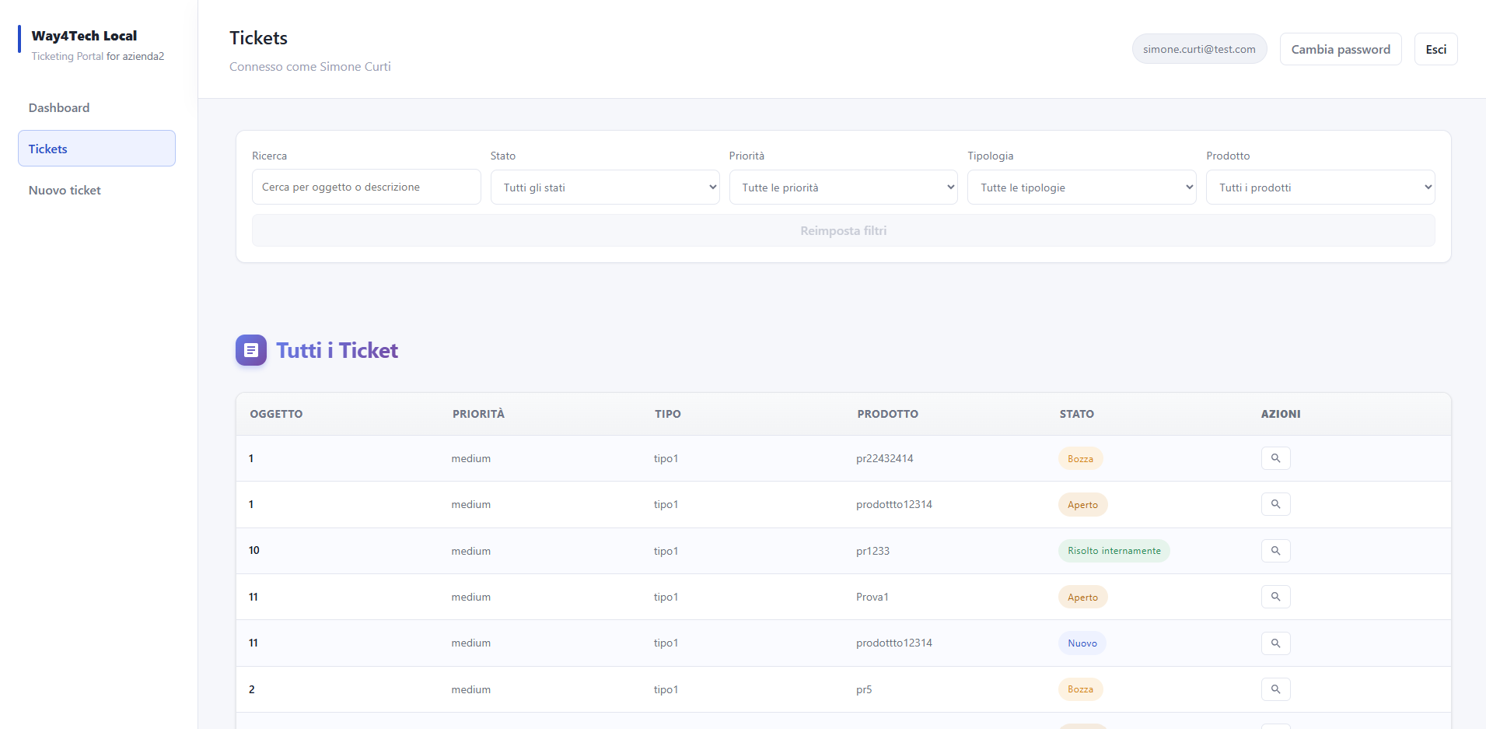Click the simone.curti@test.com email badge
This screenshot has height=729, width=1486.
[x=1198, y=49]
